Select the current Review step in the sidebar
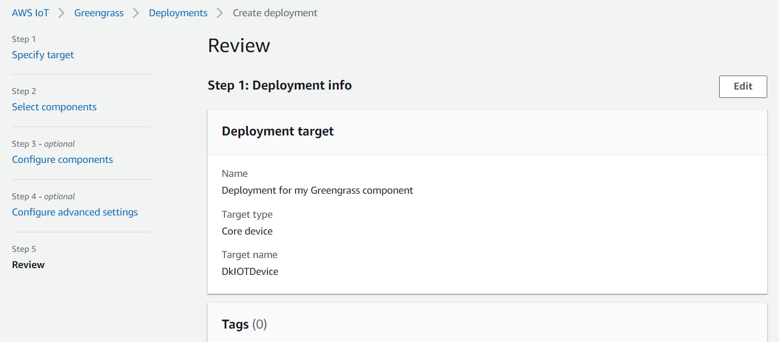The width and height of the screenshot is (779, 342). click(x=29, y=265)
